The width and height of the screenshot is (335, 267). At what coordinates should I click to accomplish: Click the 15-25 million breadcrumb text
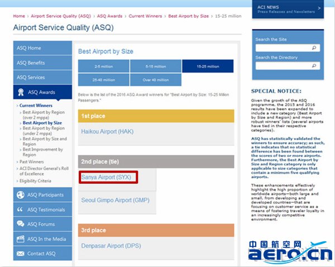228,16
